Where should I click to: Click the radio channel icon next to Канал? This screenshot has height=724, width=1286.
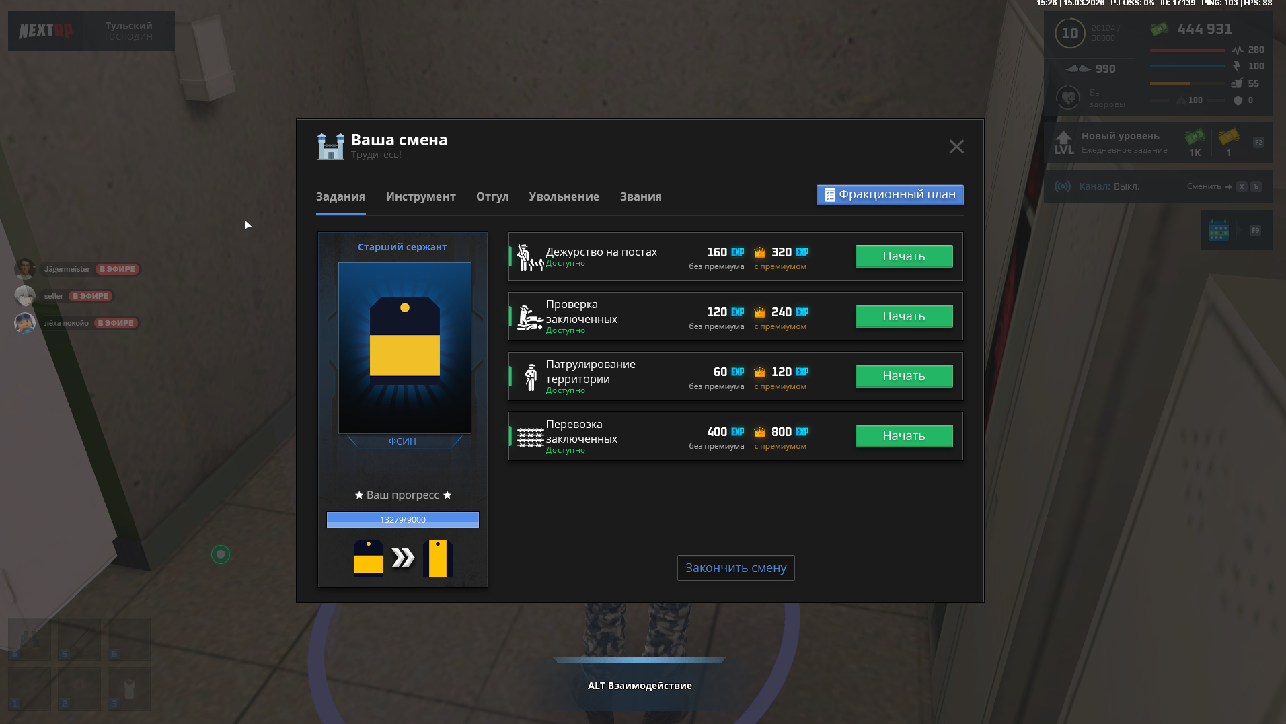[1063, 186]
